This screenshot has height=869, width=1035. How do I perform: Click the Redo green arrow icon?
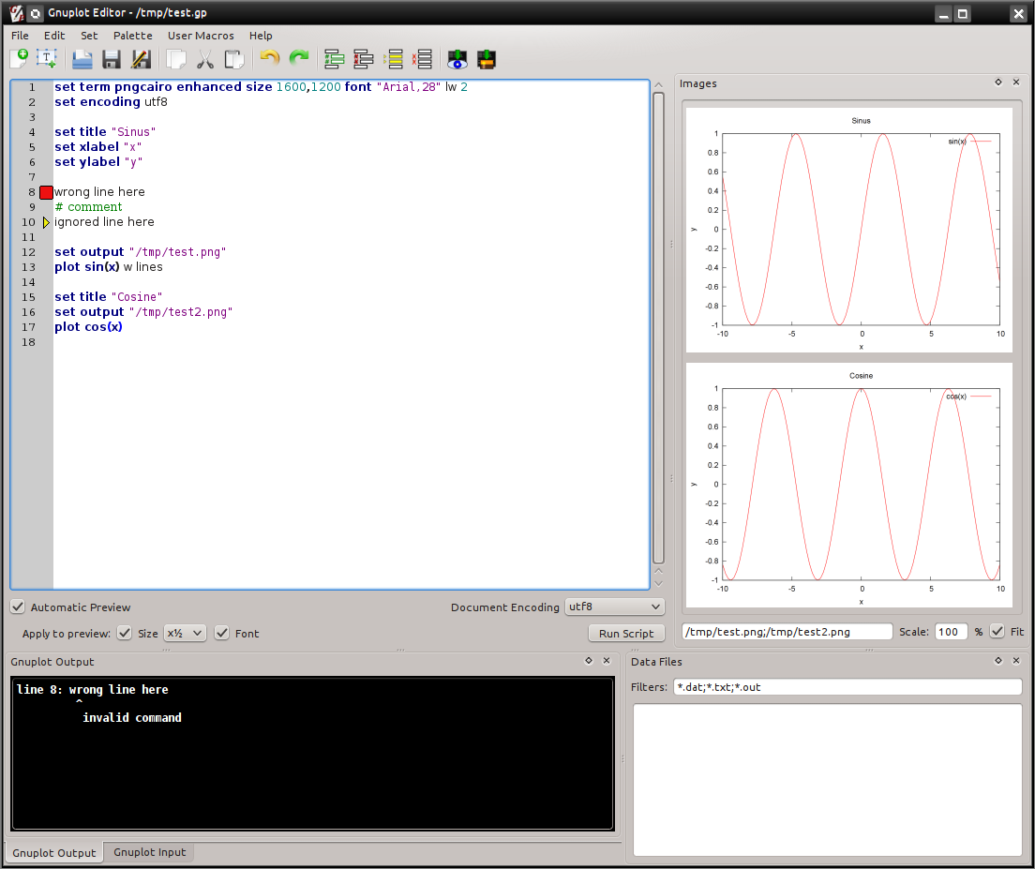(299, 59)
